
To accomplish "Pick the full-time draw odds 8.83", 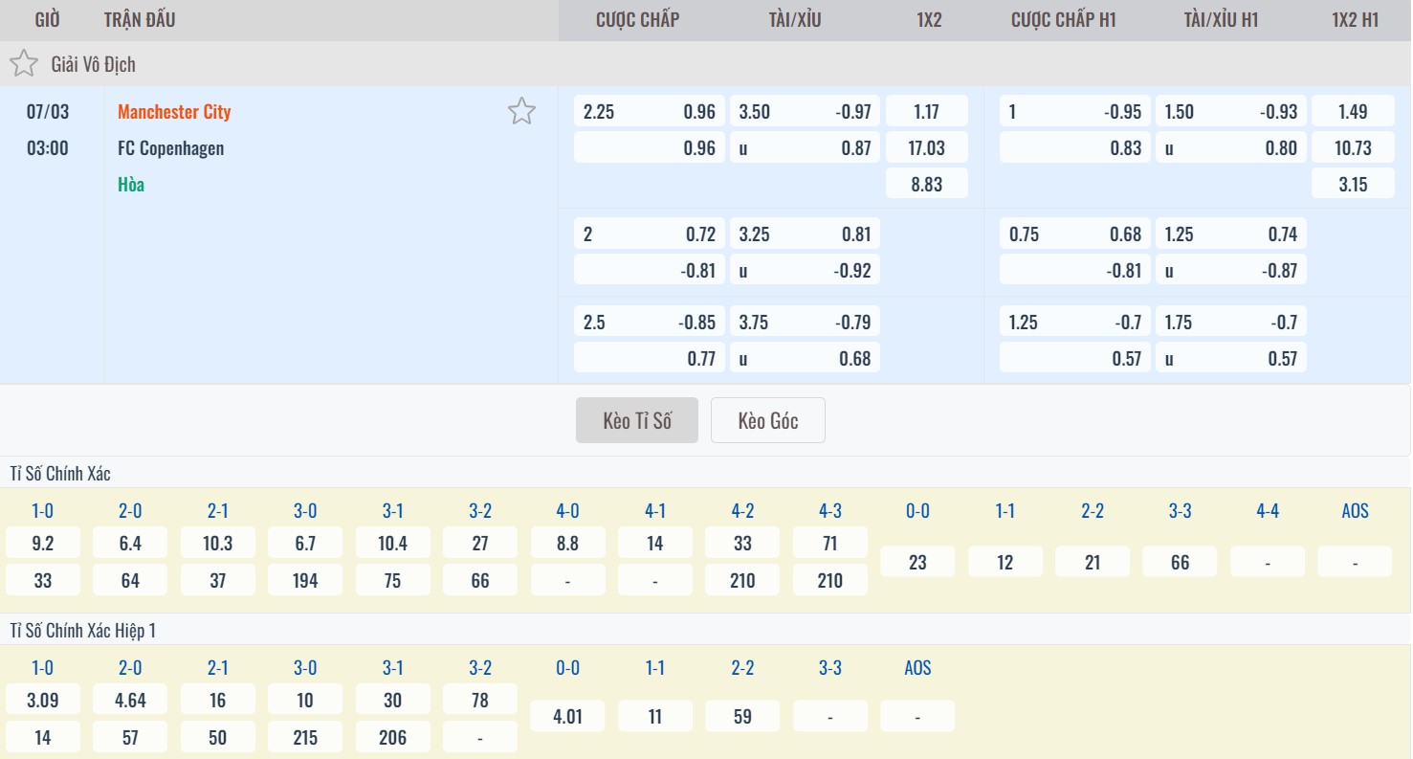I will point(926,185).
